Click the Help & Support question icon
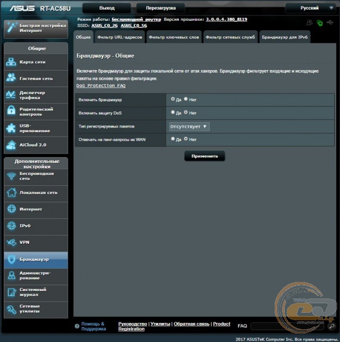The height and width of the screenshot is (342, 340). pyautogui.click(x=77, y=326)
